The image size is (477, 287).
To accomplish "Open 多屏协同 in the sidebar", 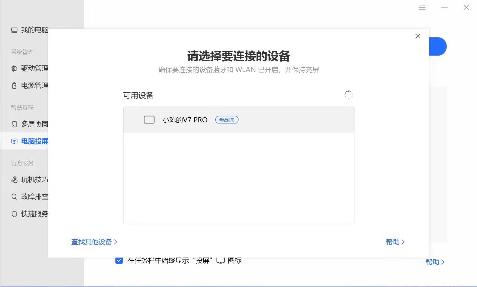I will pyautogui.click(x=29, y=124).
